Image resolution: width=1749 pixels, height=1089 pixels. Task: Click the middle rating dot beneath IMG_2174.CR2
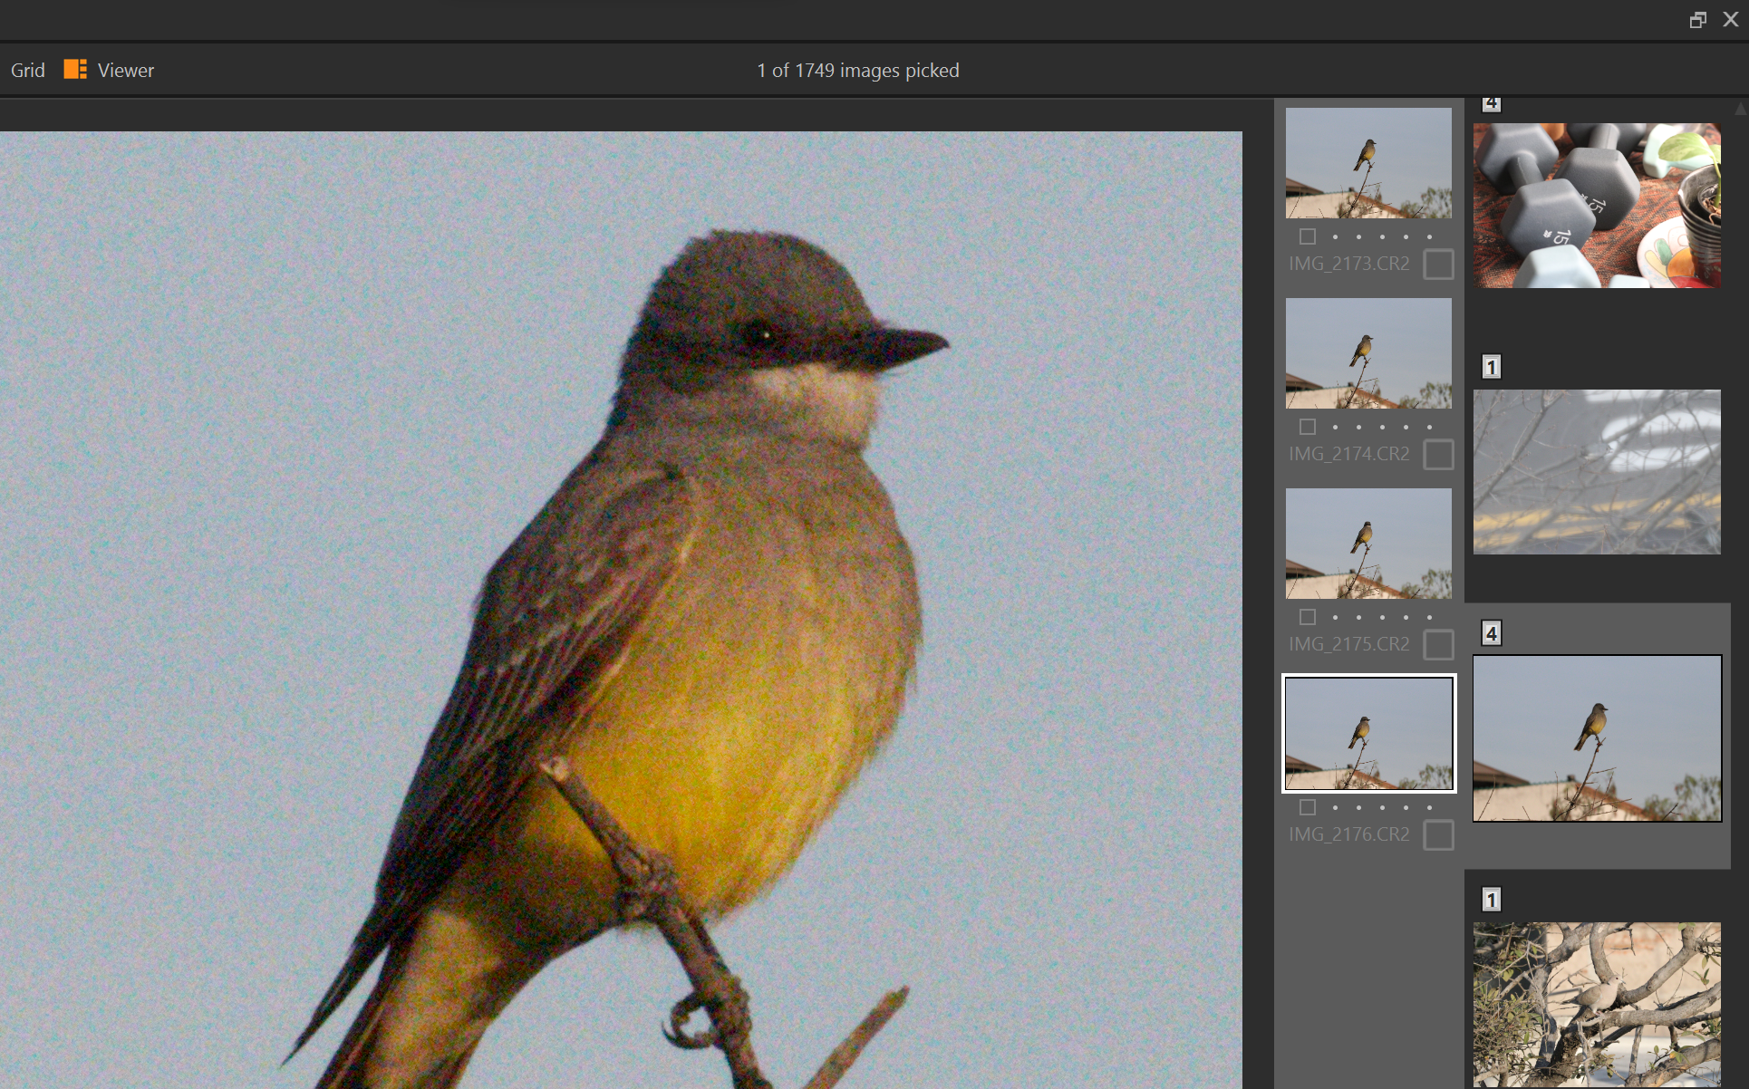[x=1382, y=426]
